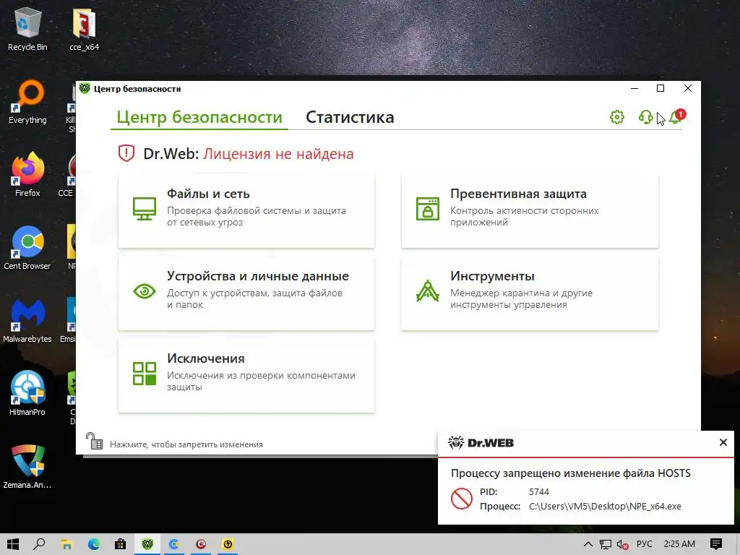Click the Dr.WEB spider logo in notification

pos(456,443)
